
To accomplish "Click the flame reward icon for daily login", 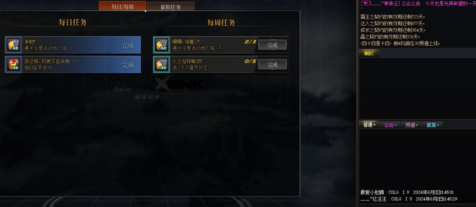I will 13,64.
